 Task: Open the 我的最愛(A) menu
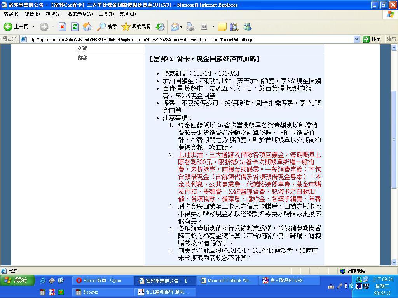pos(80,14)
